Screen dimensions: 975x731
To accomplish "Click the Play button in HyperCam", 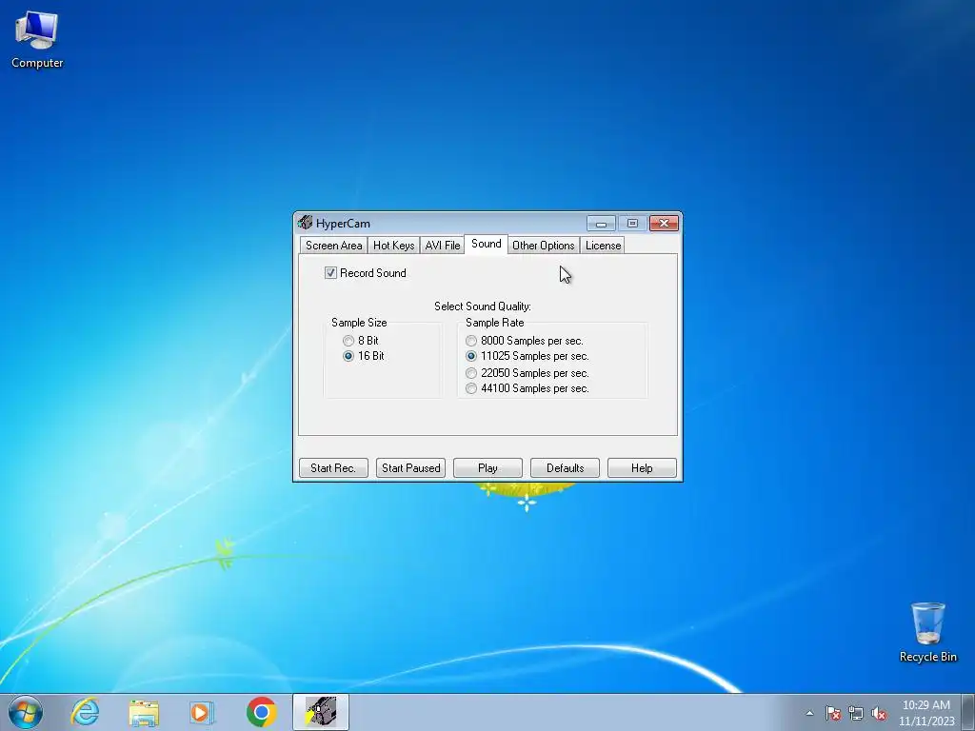I will (487, 468).
